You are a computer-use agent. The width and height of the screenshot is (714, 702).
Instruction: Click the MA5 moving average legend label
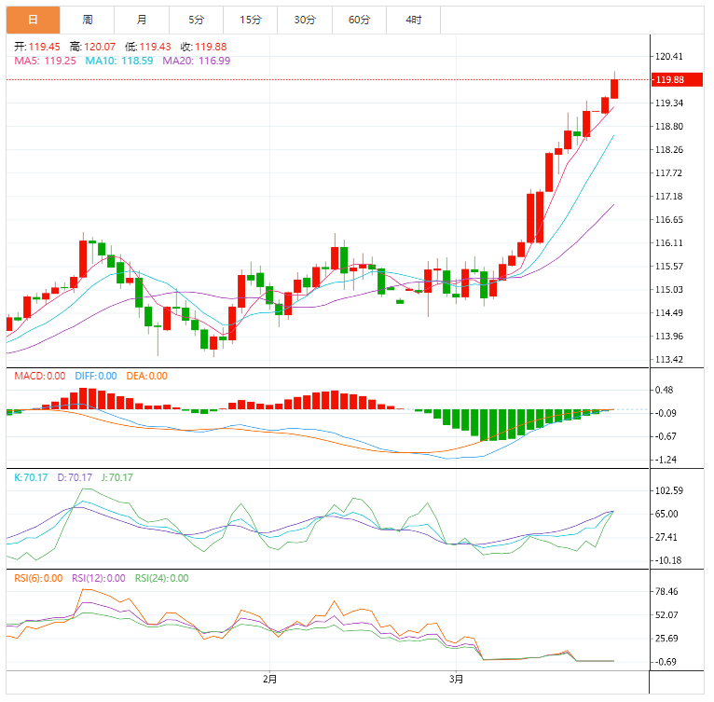tap(45, 61)
